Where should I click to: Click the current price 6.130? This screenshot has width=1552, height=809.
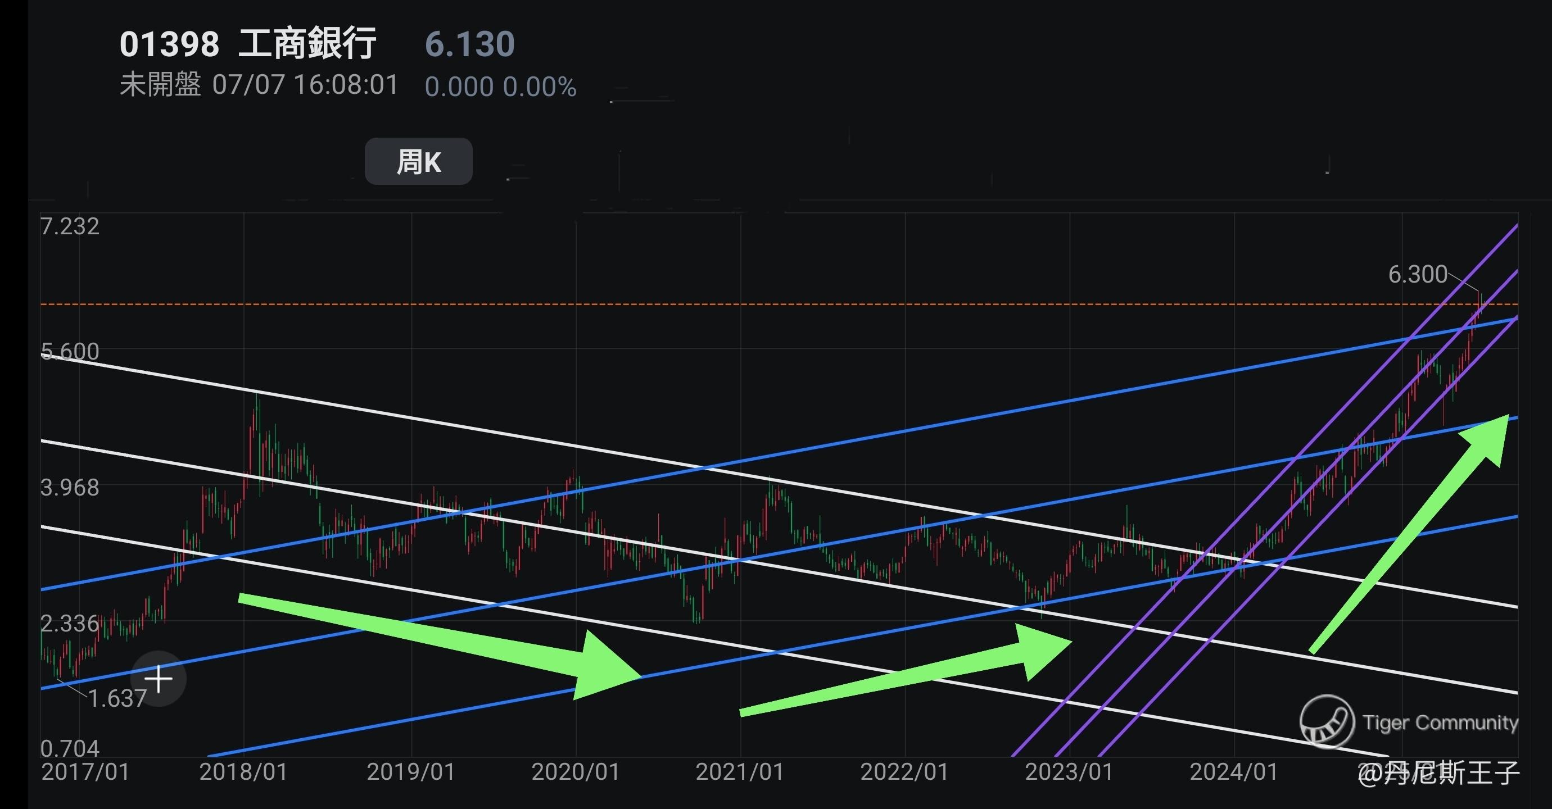(470, 44)
